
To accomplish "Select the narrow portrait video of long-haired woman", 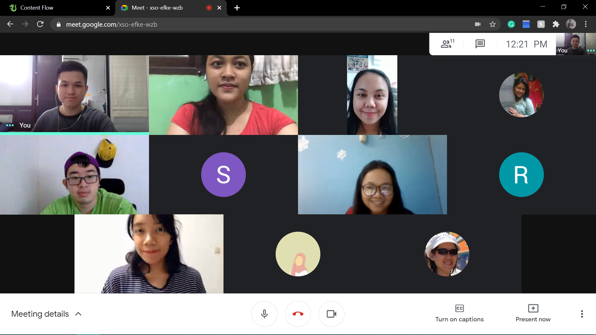I will [x=372, y=95].
